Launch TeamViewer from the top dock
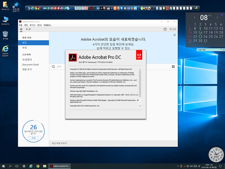 [x=122, y=8]
